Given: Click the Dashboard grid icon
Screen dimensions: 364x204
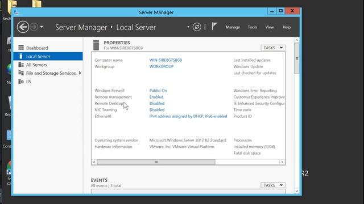Looking at the screenshot, I should point(21,48).
